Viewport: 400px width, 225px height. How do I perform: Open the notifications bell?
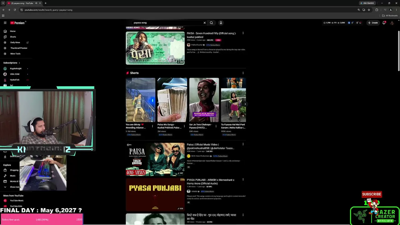pyautogui.click(x=384, y=23)
